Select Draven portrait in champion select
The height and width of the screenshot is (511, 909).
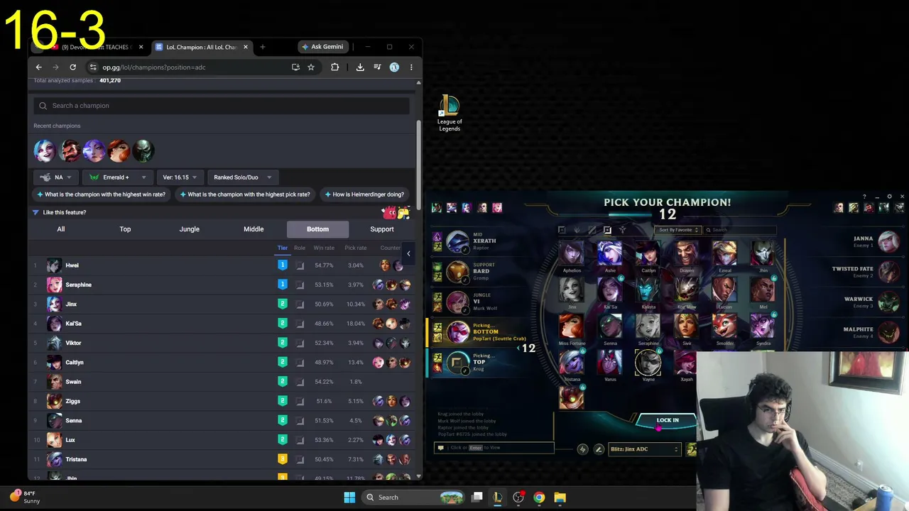(x=686, y=254)
